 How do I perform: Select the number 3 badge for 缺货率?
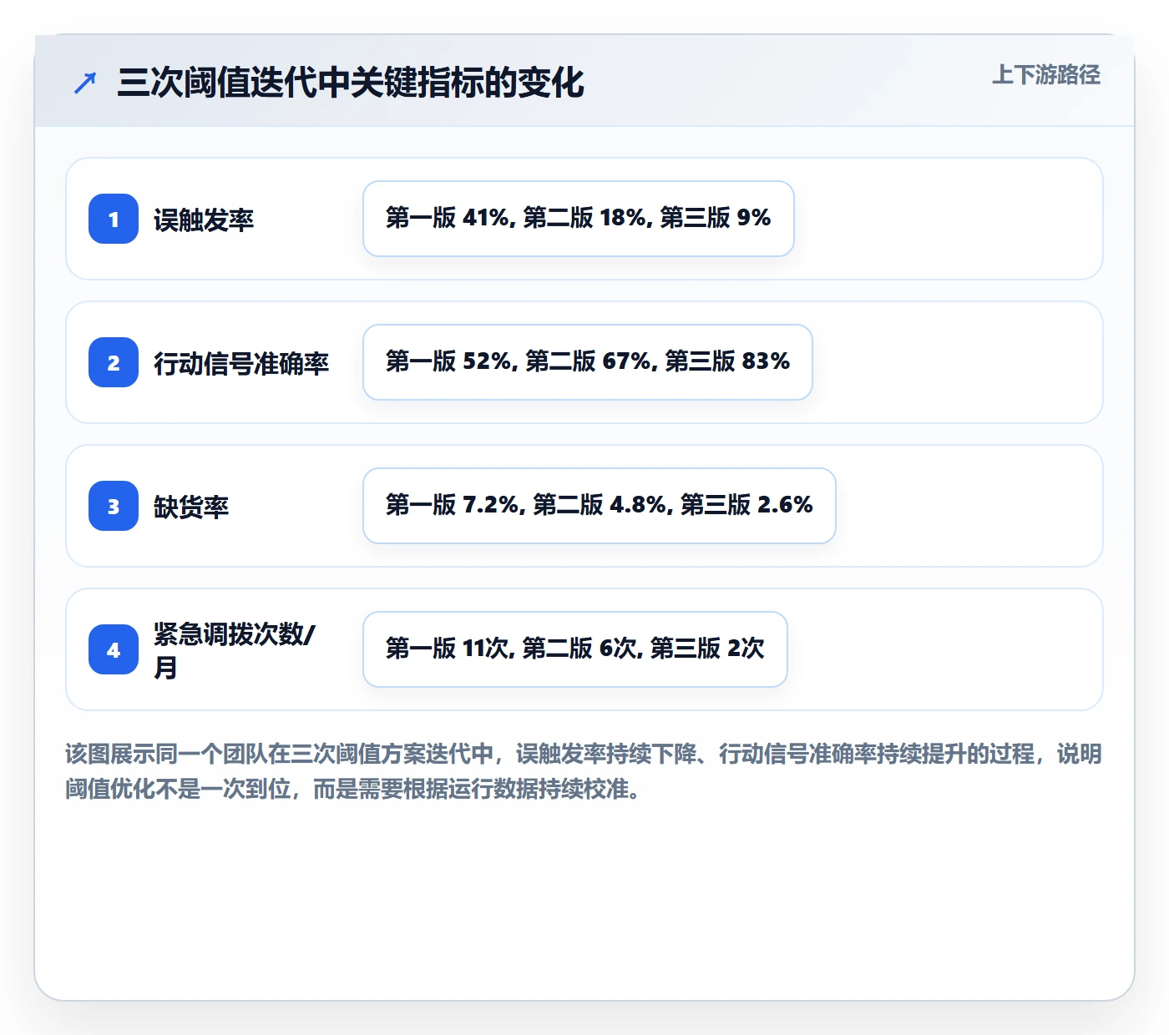(x=114, y=506)
